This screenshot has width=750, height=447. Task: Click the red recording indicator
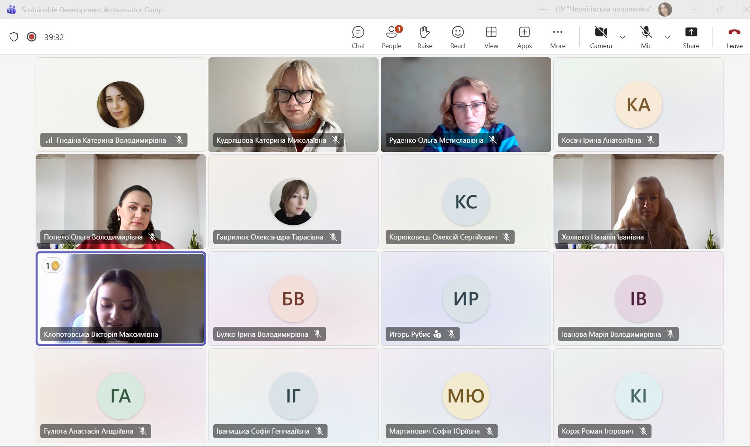coord(32,37)
